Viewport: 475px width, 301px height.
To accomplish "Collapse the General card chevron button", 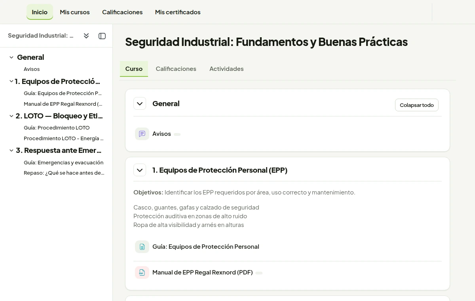I will pos(140,104).
